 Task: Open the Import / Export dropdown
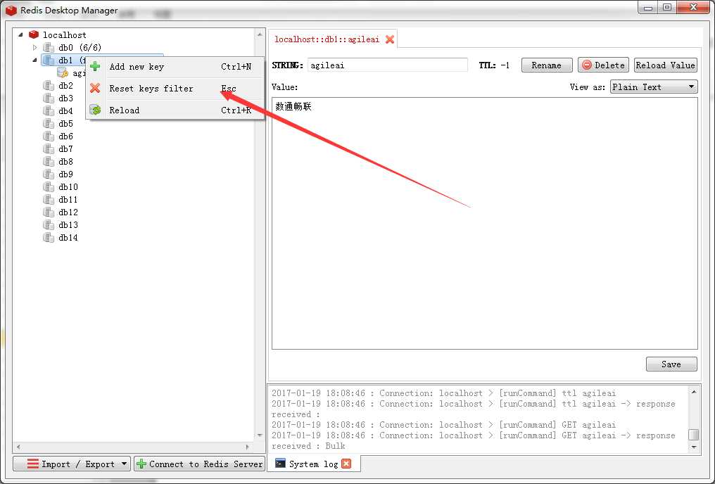click(x=72, y=464)
